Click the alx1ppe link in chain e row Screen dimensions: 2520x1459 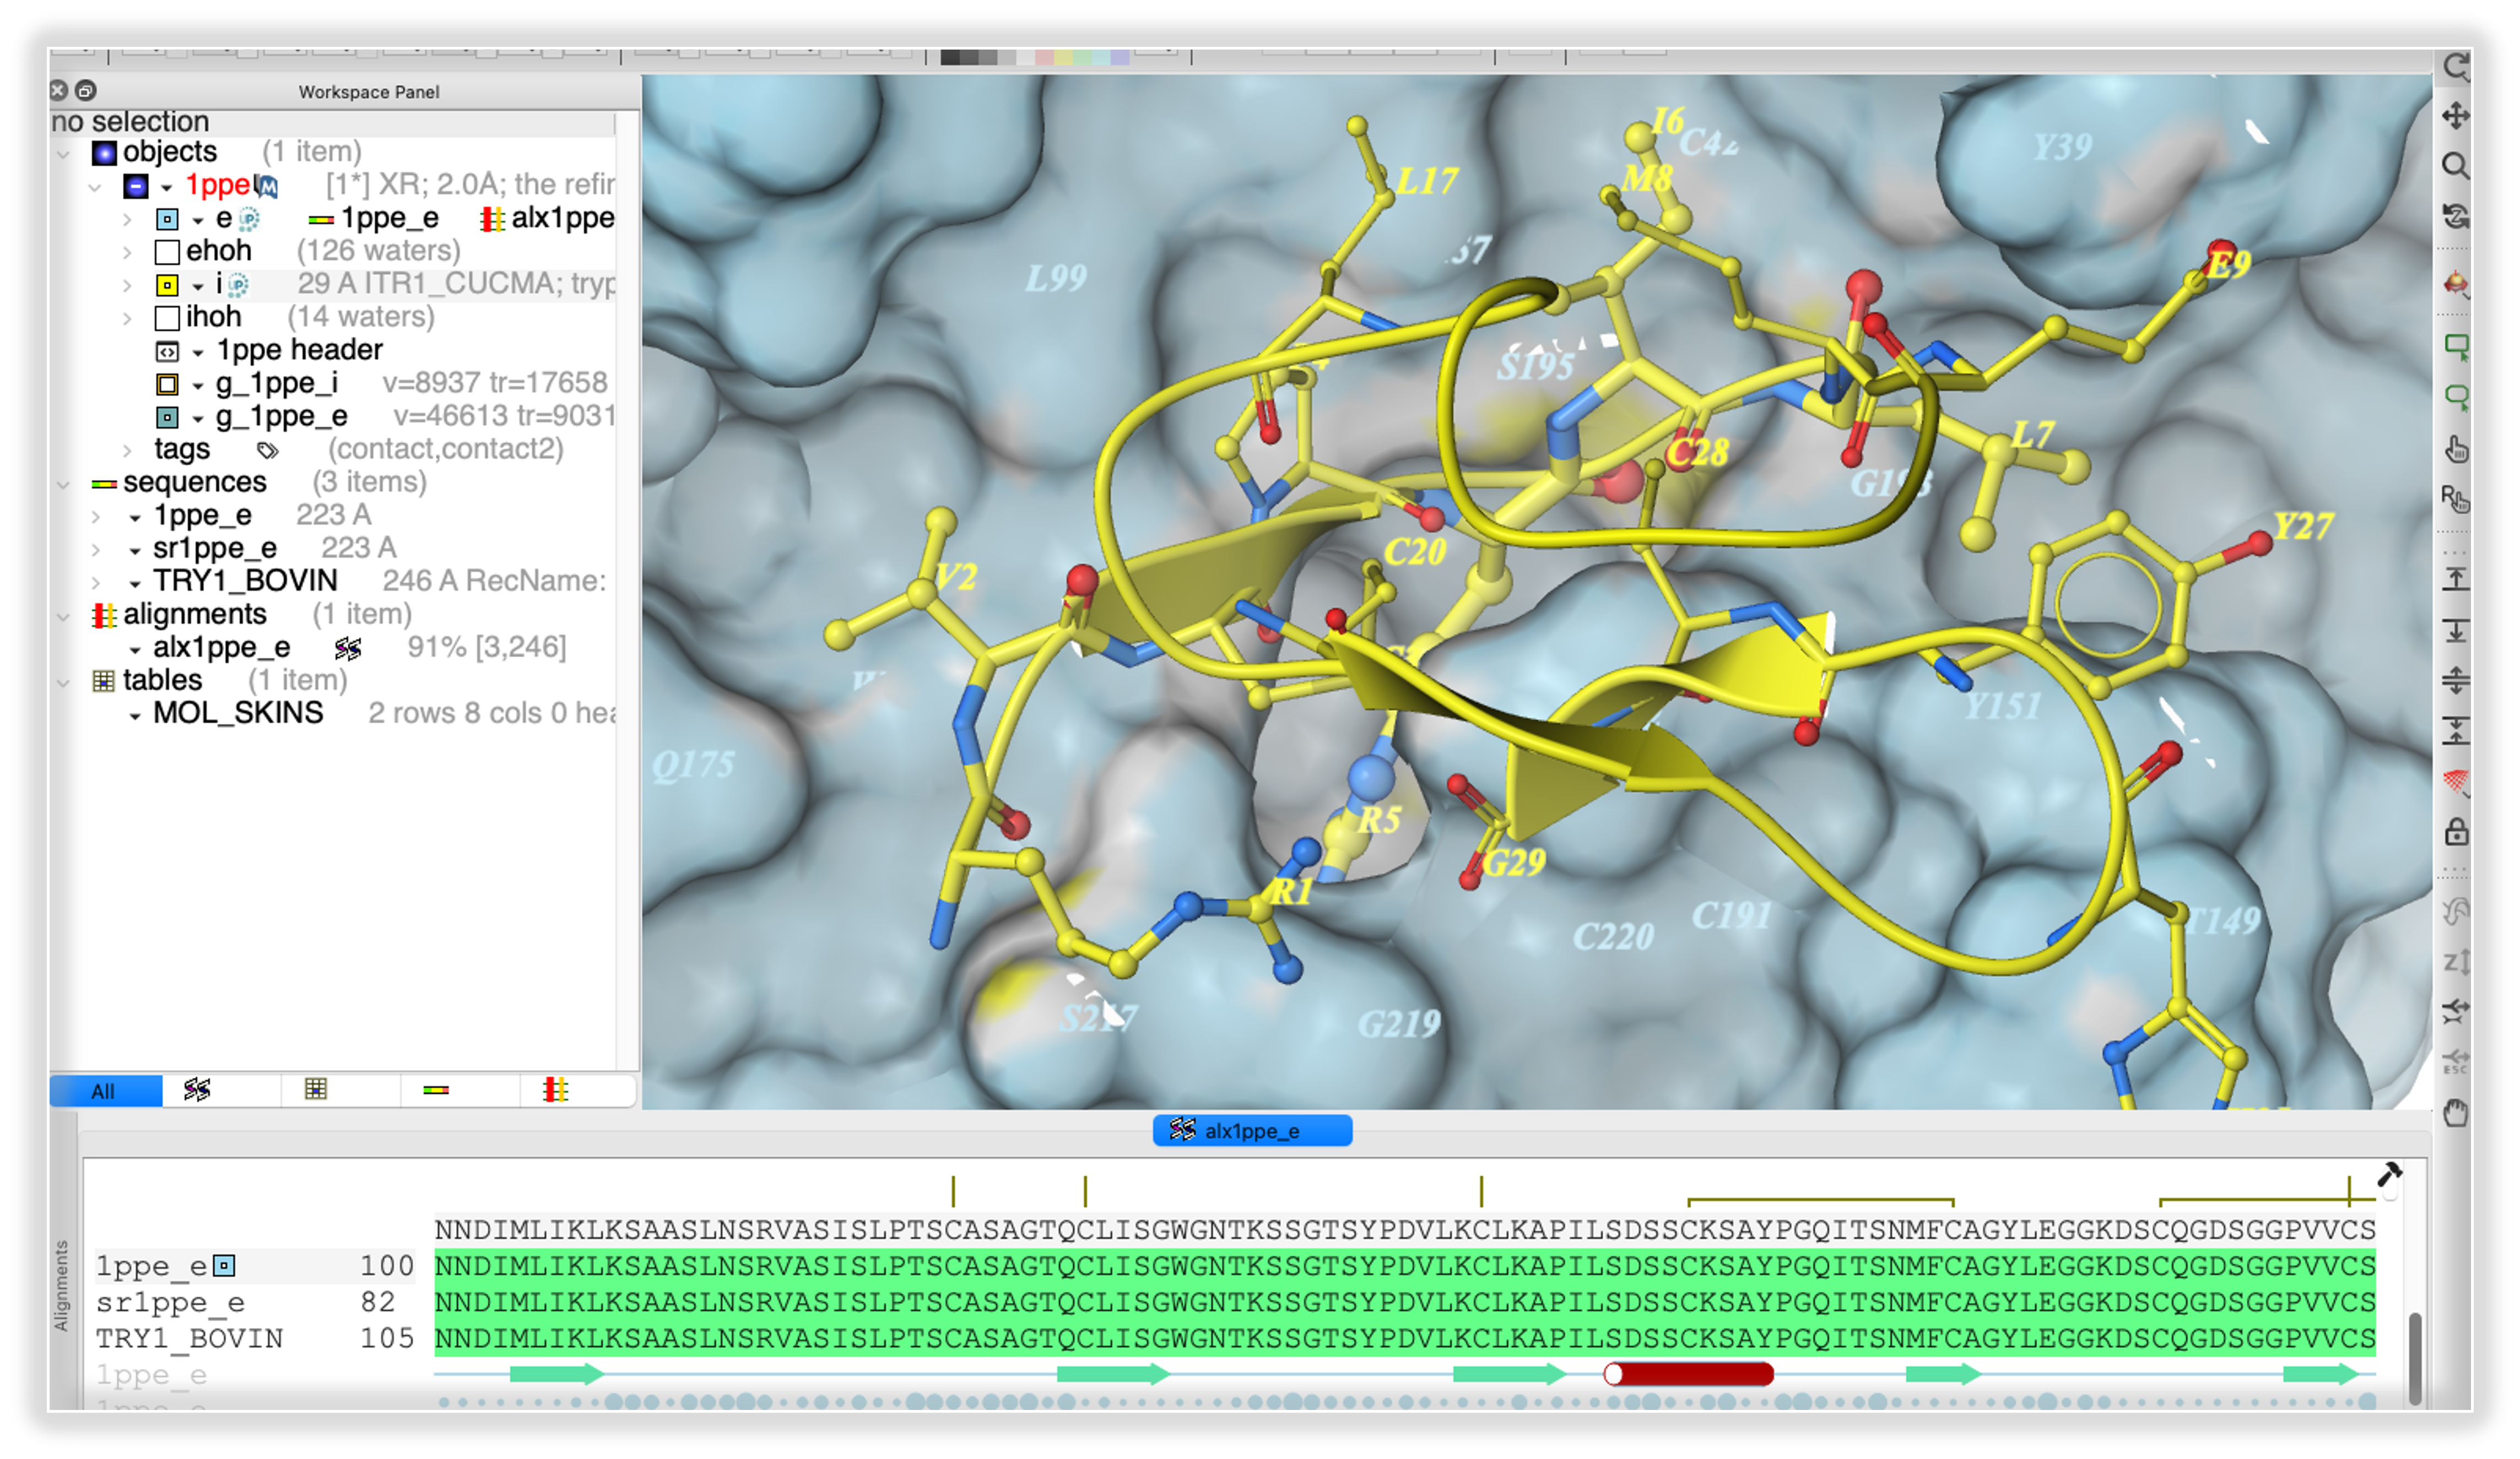coord(562,218)
